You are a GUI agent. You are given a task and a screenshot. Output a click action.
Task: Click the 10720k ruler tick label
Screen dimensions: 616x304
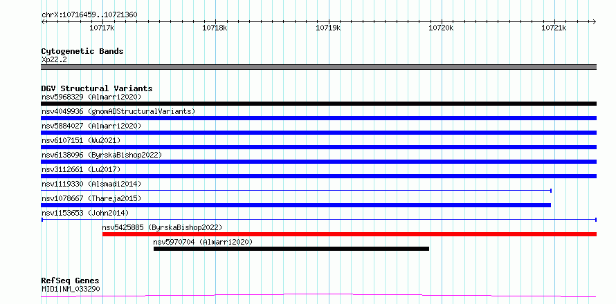(x=441, y=28)
